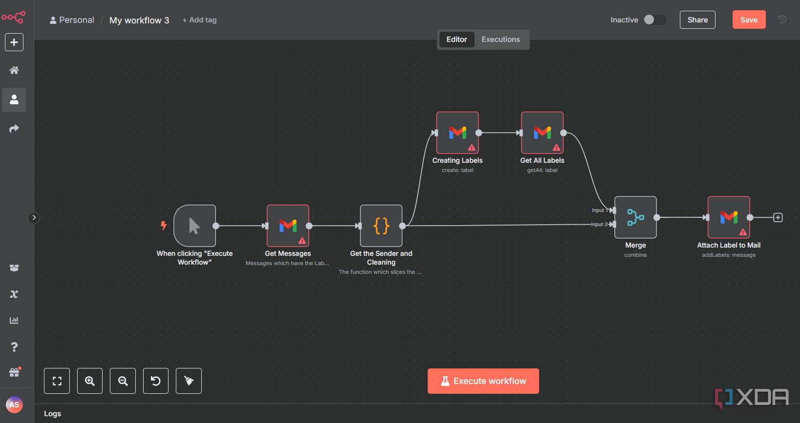Reset the canvas zoom
This screenshot has width=800, height=423.
click(156, 381)
